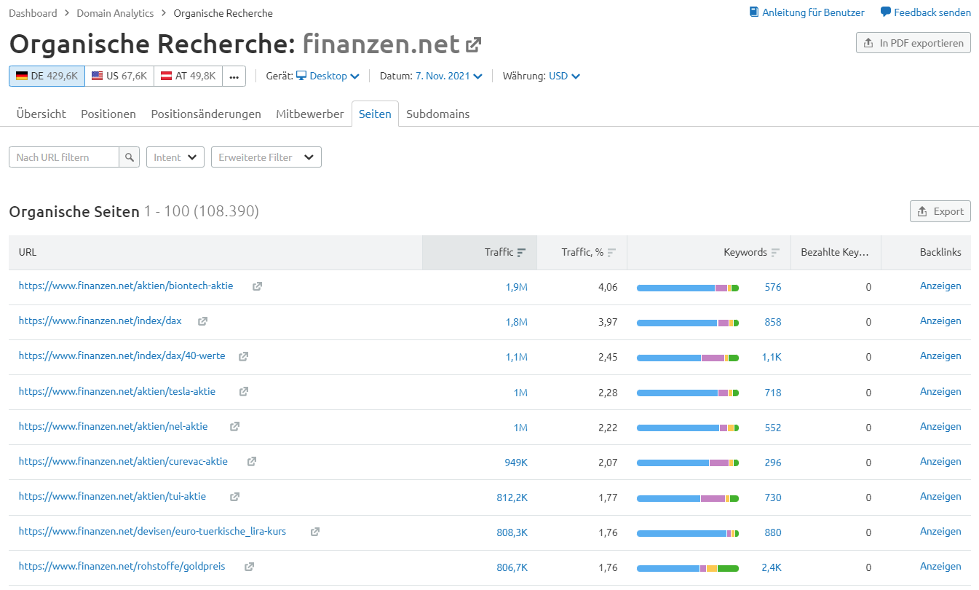Open the index/dax/40-werte URL link
This screenshot has height=590, width=979.
(122, 356)
